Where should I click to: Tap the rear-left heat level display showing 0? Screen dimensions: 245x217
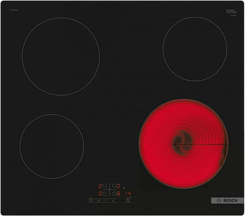[x=100, y=186]
